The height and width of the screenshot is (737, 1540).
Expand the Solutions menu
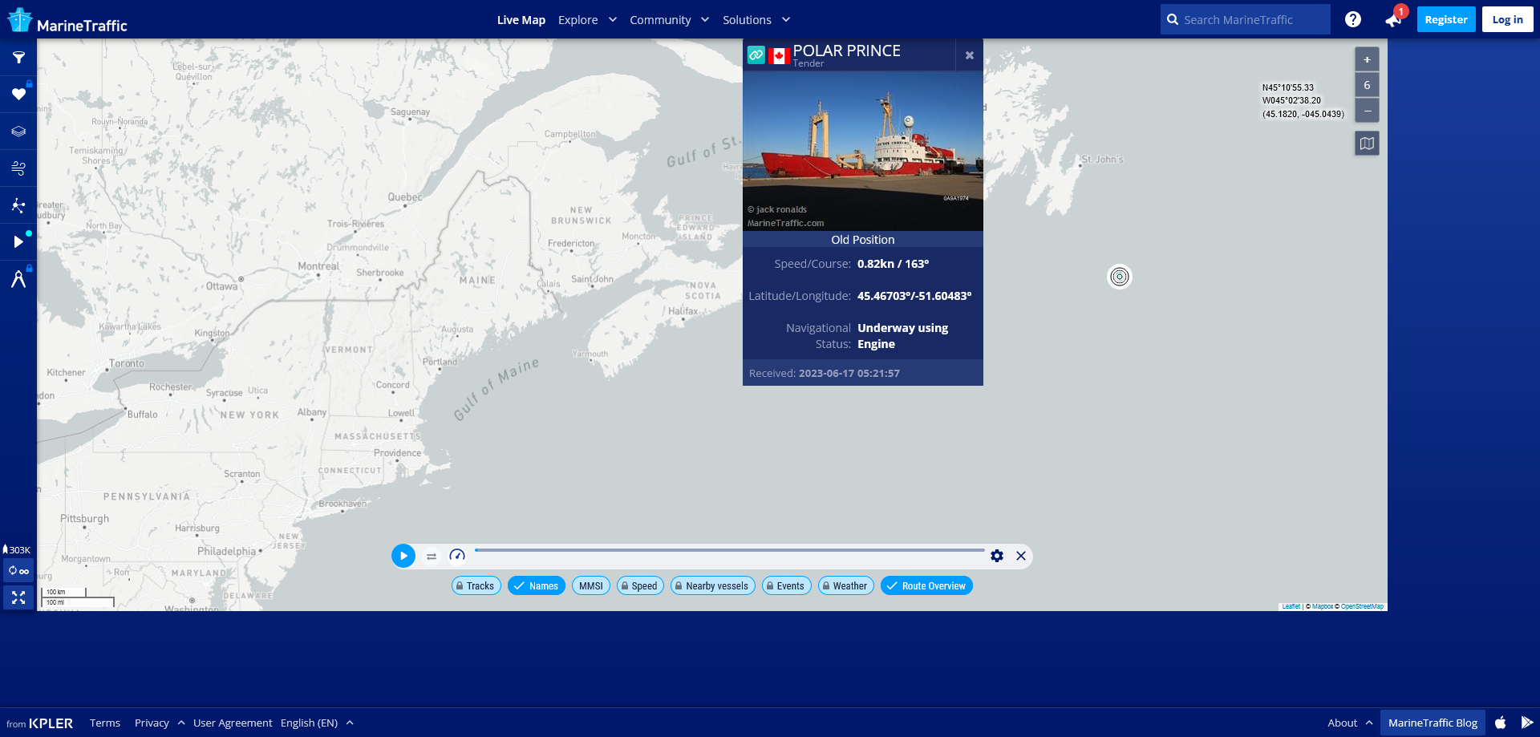pyautogui.click(x=756, y=20)
